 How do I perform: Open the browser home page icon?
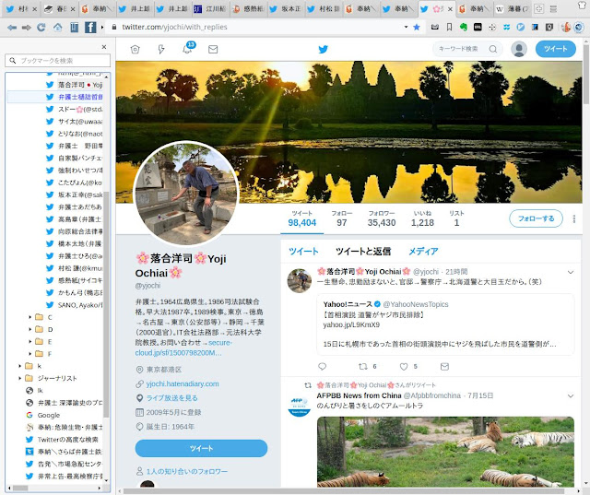point(57,27)
